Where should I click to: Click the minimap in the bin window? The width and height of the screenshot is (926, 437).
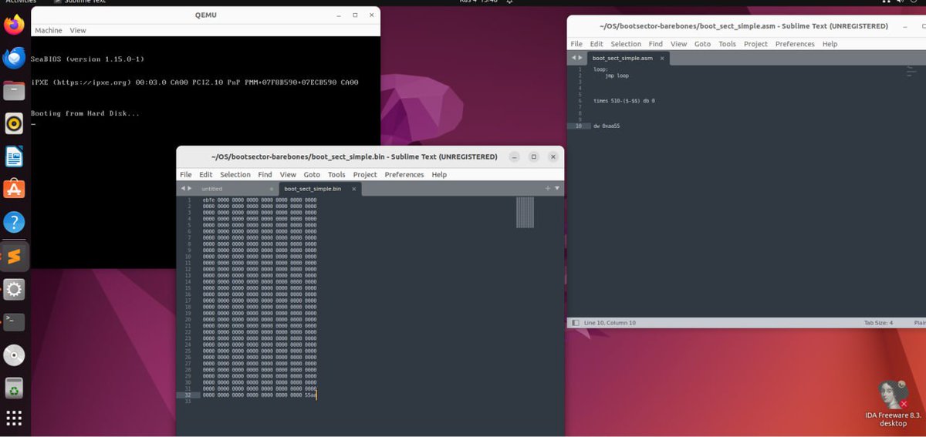pyautogui.click(x=525, y=212)
